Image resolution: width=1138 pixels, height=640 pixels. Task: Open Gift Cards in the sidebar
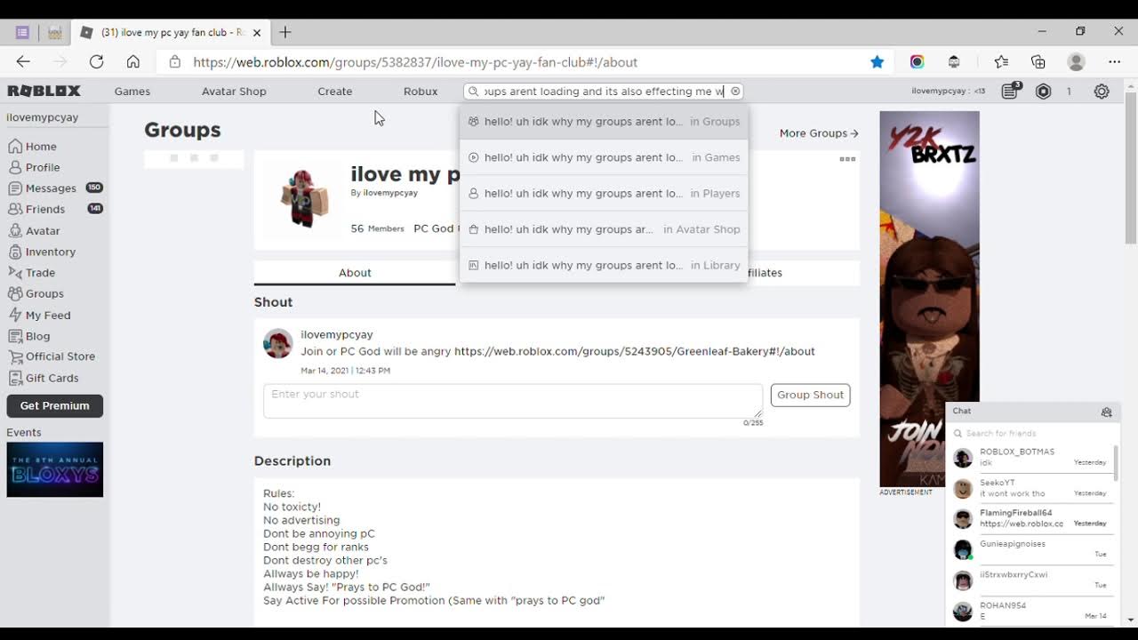(44, 378)
